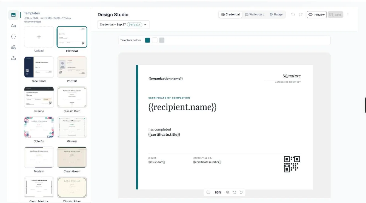This screenshot has width=366, height=203.
Task: Open the Templates image panel icon
Action: 13,15
